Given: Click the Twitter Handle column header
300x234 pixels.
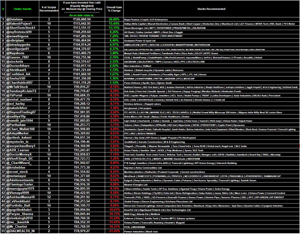Looking at the screenshot, I should (22, 9).
